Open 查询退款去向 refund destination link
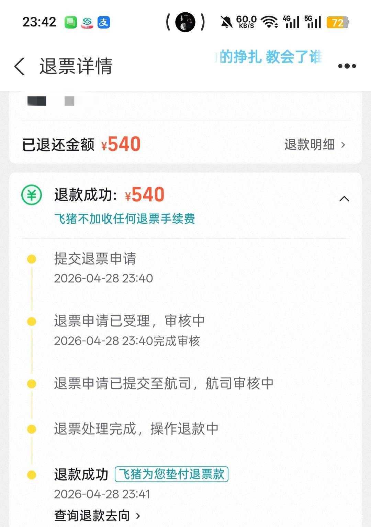Viewport: 371px width, 527px height. (x=92, y=515)
